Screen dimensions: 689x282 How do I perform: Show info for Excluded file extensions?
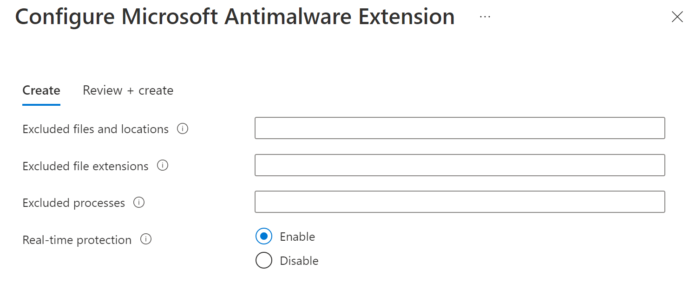pos(163,166)
